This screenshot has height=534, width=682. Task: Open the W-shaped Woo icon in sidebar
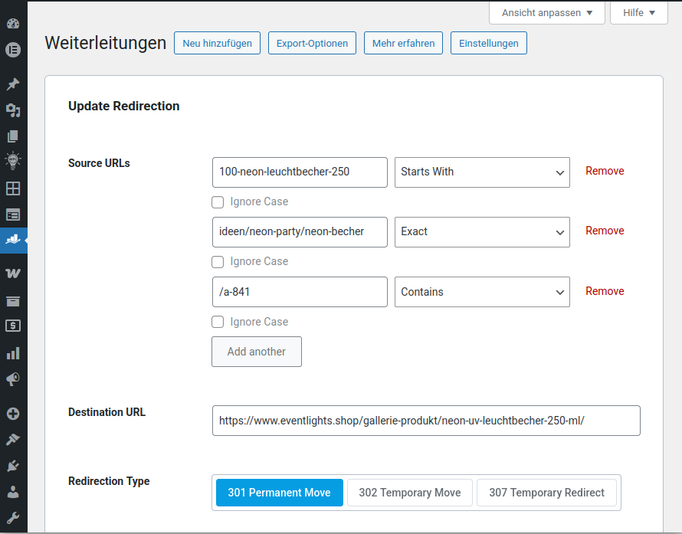coord(13,273)
